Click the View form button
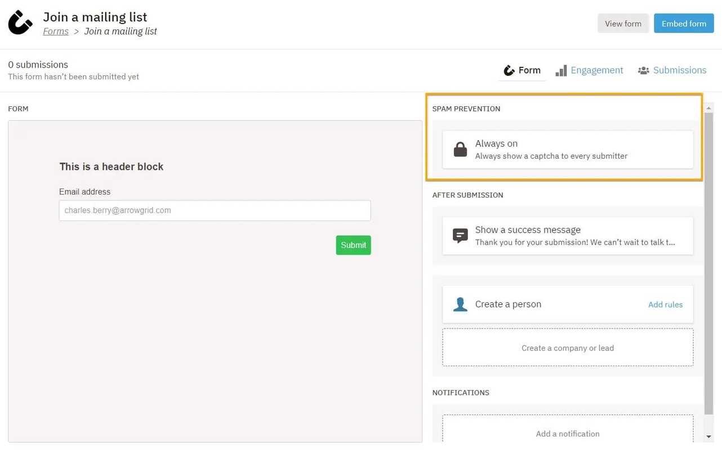Screen dimensions: 722x450 tap(623, 23)
